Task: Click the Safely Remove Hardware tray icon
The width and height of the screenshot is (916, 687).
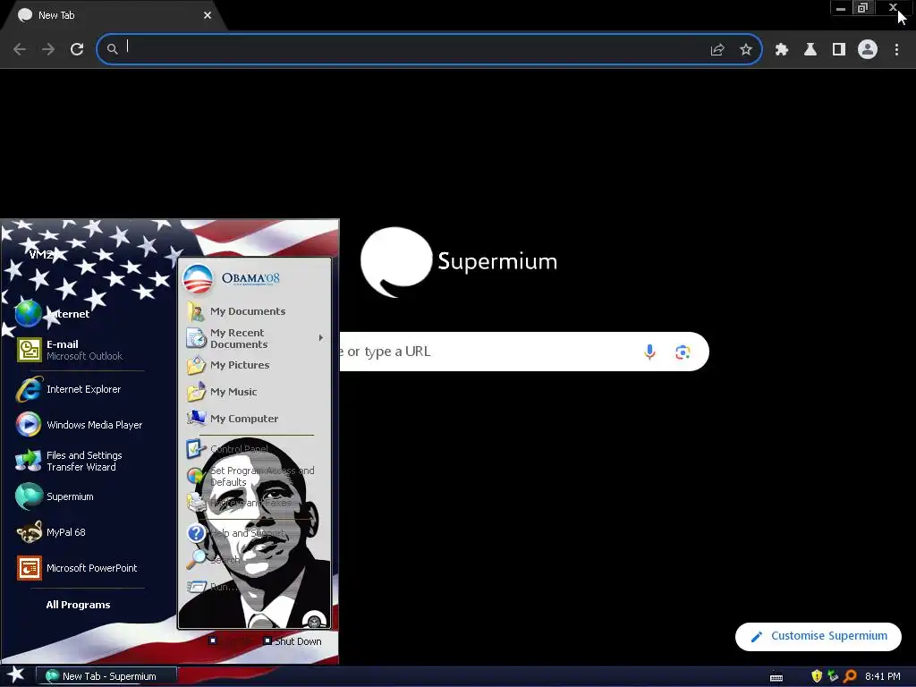Action: (x=833, y=676)
